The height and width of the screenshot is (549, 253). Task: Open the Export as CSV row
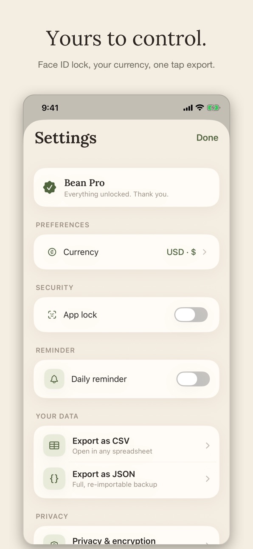coord(127,446)
